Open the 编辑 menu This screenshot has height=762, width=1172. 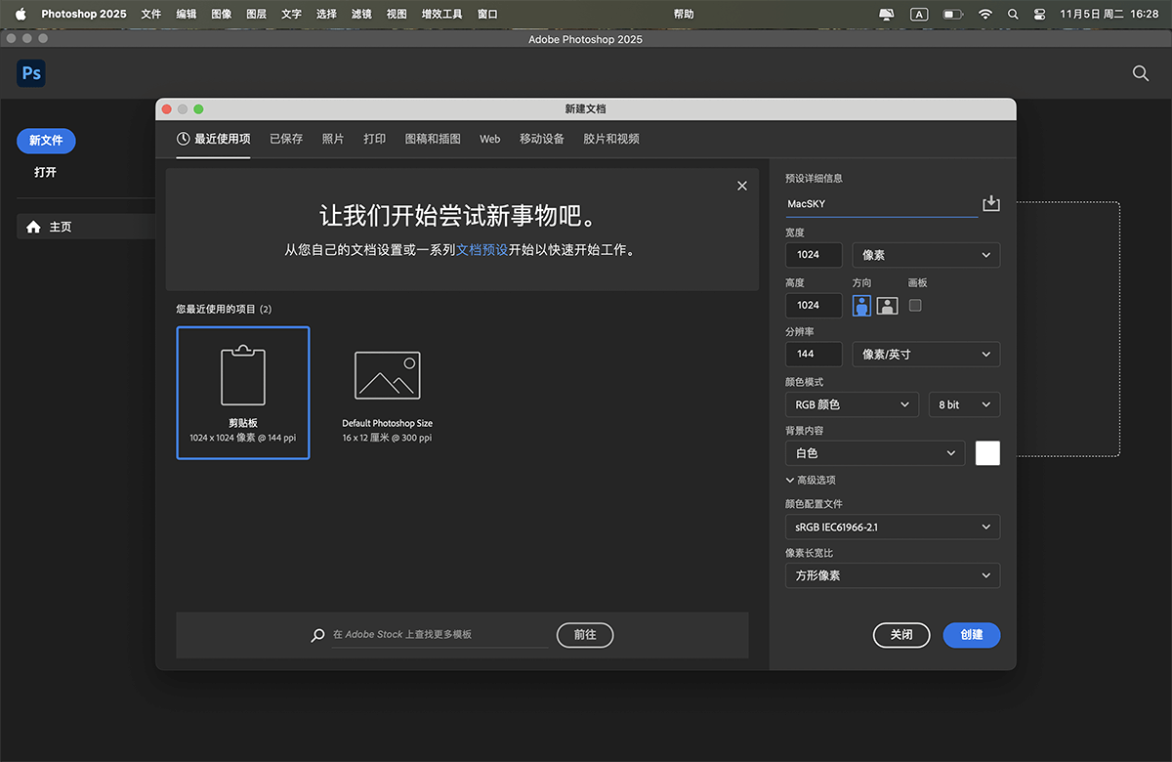coord(186,15)
